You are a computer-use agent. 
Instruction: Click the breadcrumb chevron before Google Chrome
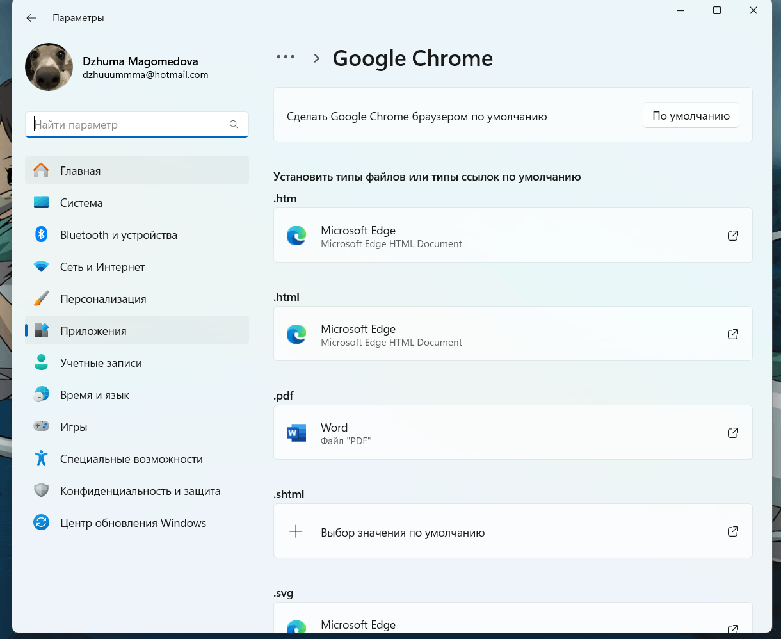(x=316, y=58)
